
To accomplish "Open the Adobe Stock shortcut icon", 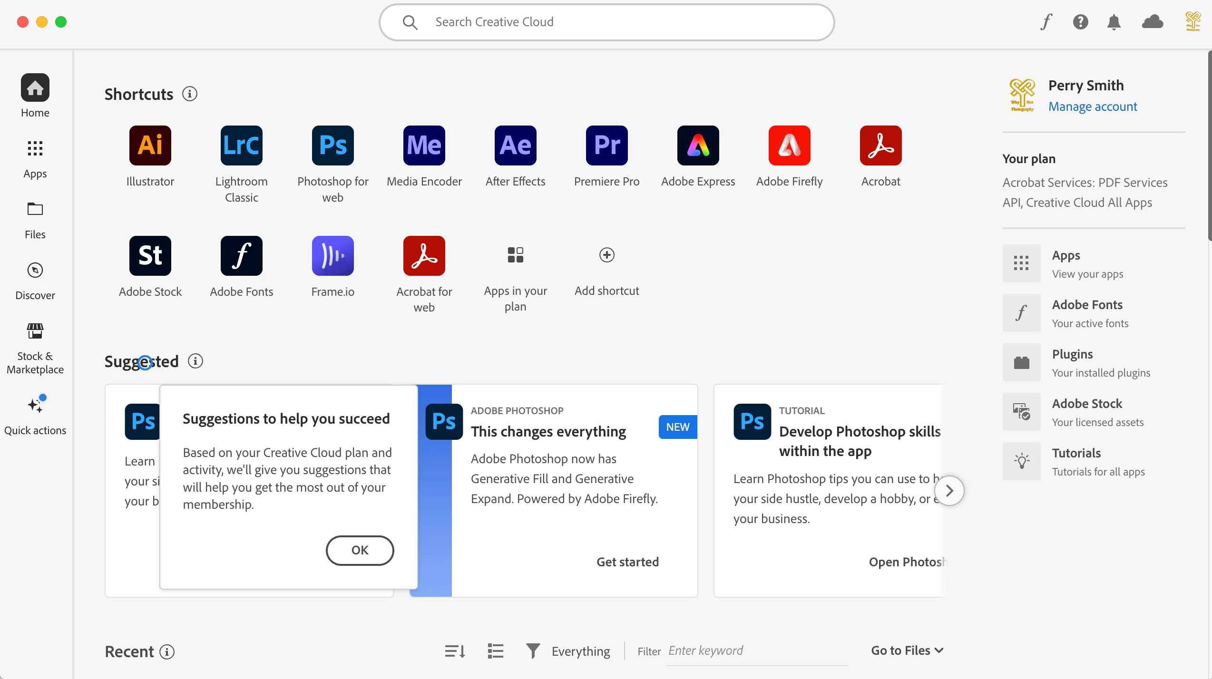I will [150, 256].
